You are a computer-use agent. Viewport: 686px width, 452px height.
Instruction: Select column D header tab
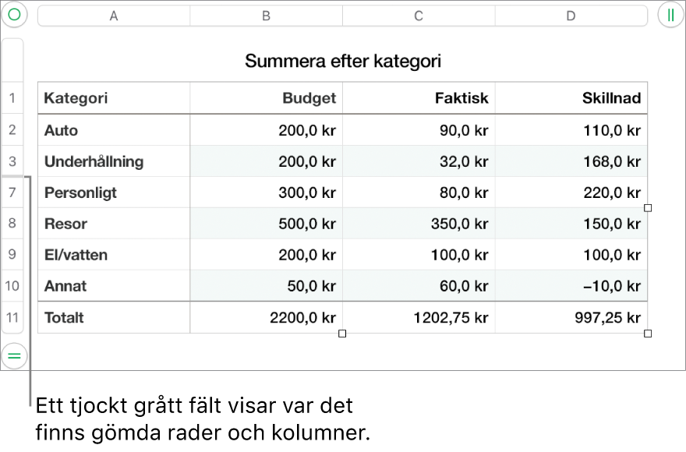(x=571, y=16)
